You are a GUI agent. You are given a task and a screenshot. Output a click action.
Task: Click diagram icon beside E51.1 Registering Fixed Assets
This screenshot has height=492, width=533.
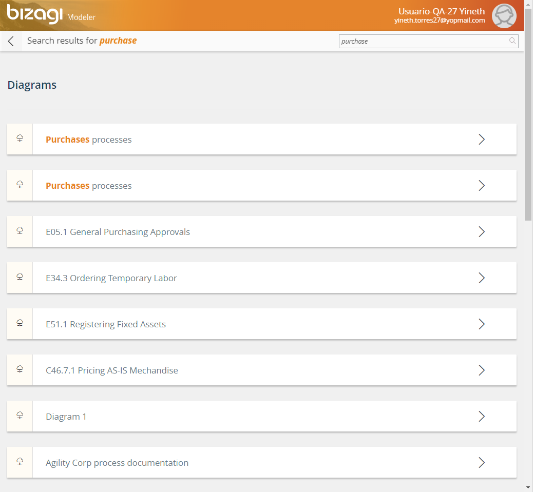(x=20, y=324)
